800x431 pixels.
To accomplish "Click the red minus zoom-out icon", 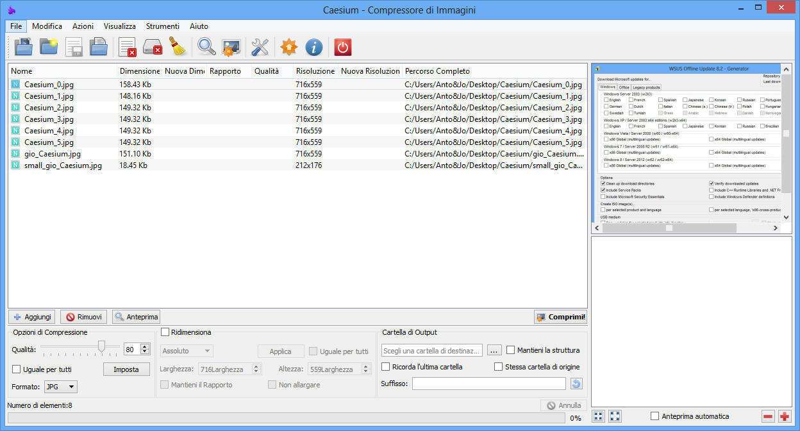I will click(x=768, y=416).
